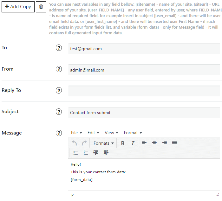Align text right

(x=165, y=143)
